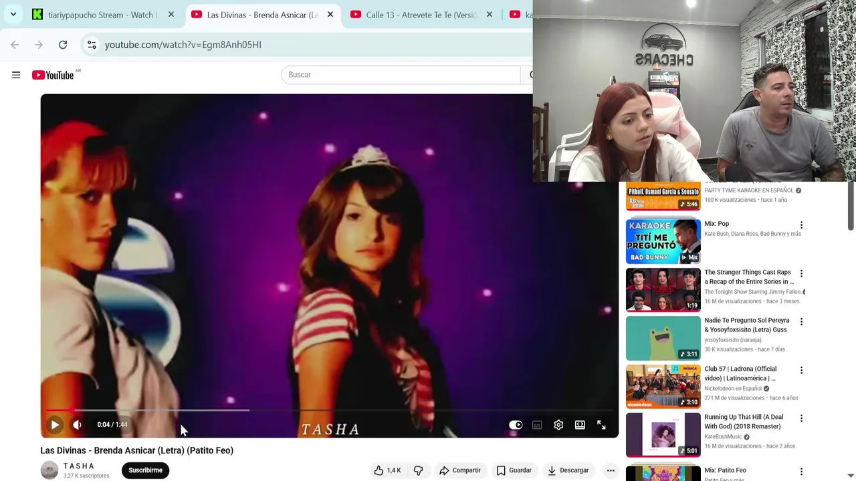856x481 pixels.
Task: Like the video with thumbs up
Action: tap(387, 470)
